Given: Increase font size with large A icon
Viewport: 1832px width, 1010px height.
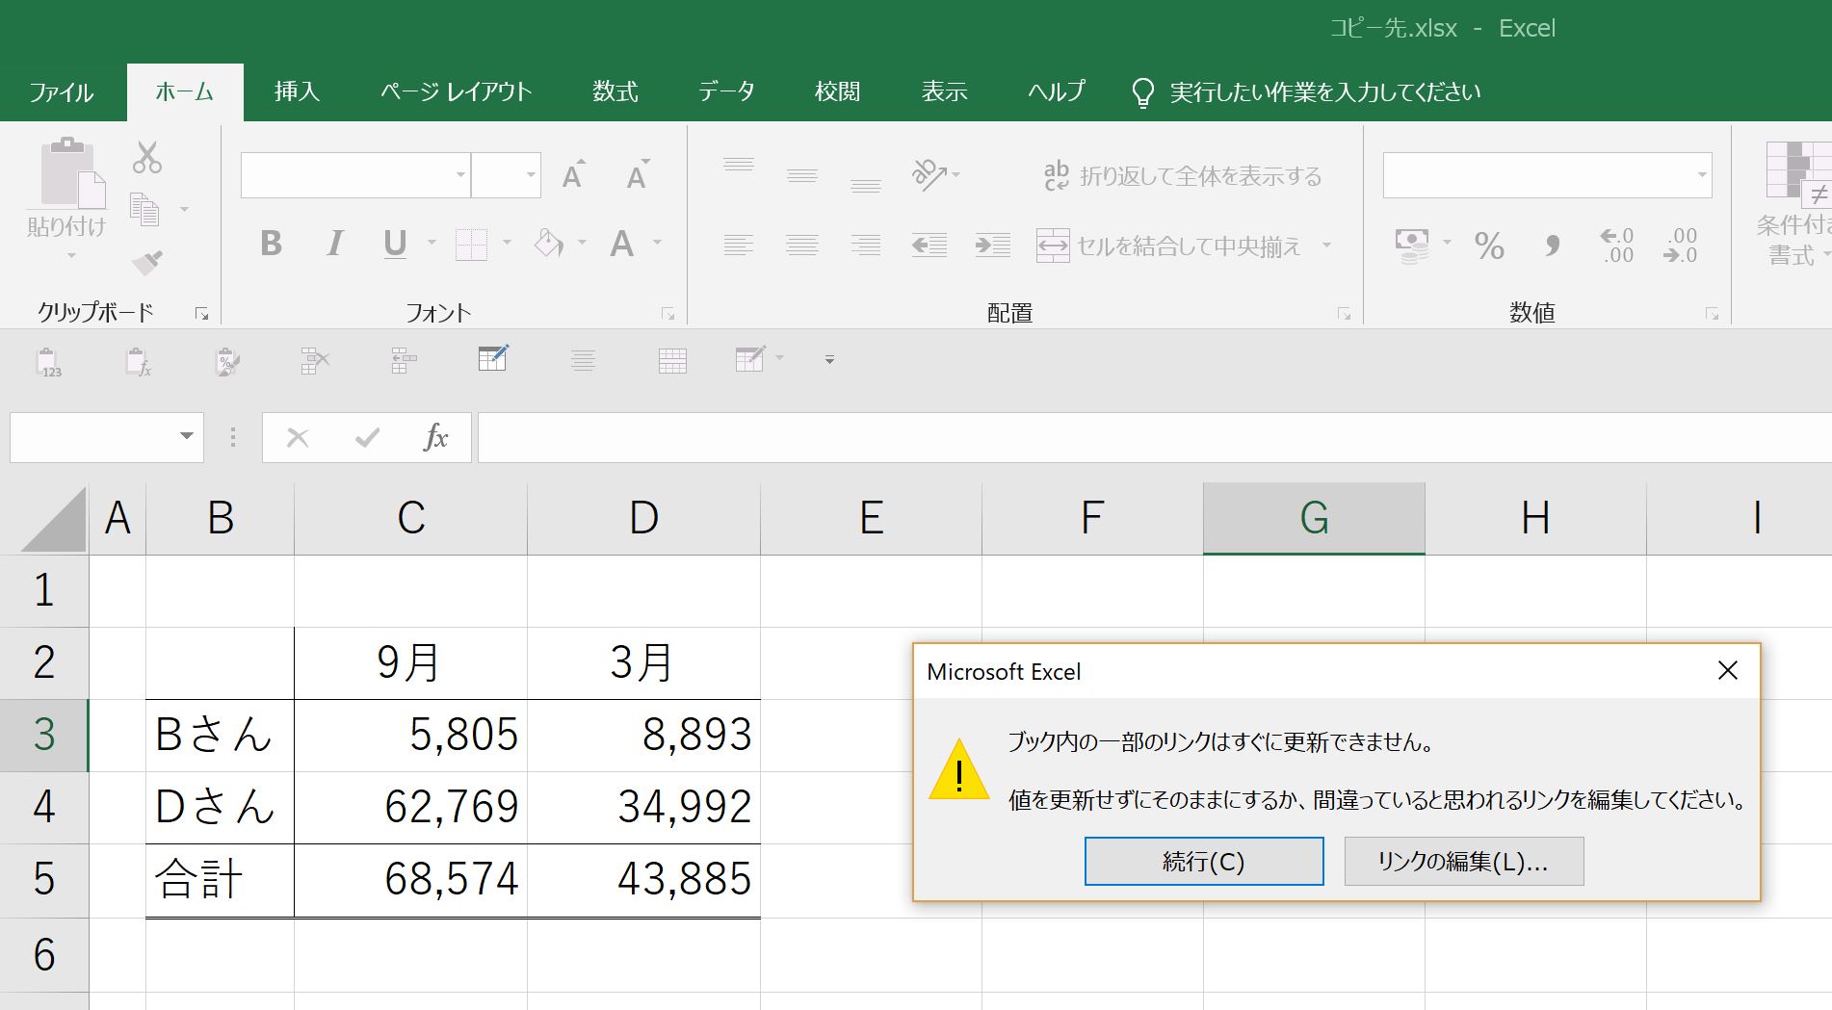Looking at the screenshot, I should click(574, 175).
